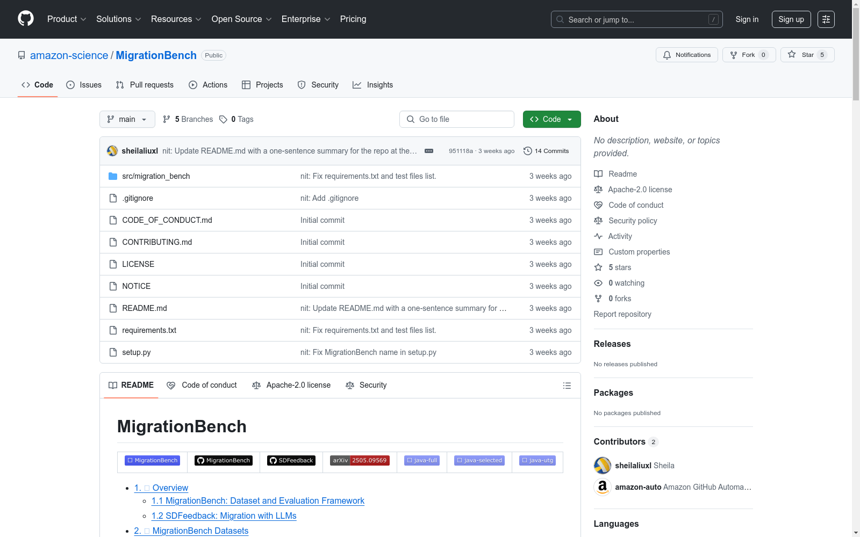This screenshot has width=860, height=537.
Task: Select the Apache-2.0 license README tab
Action: [291, 385]
